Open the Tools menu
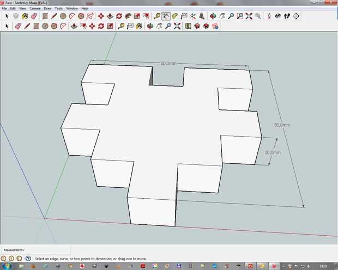This screenshot has width=338, height=270. 58,9
